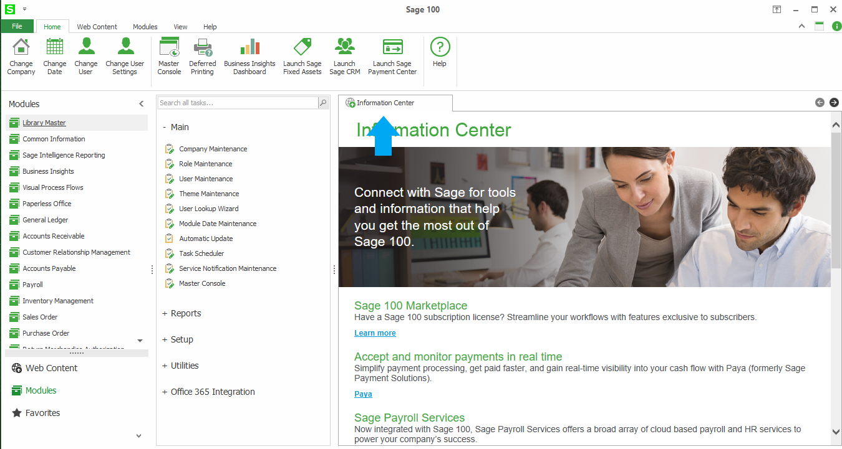
Task: Open Visual Process Flows module
Action: (53, 187)
